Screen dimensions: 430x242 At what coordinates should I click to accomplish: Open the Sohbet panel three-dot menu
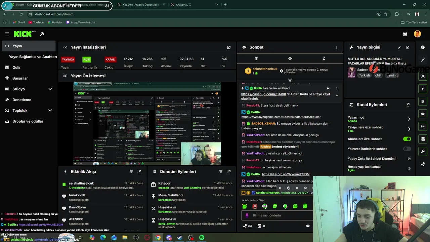click(x=336, y=47)
